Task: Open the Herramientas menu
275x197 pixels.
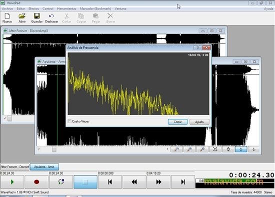Action: [x=66, y=8]
